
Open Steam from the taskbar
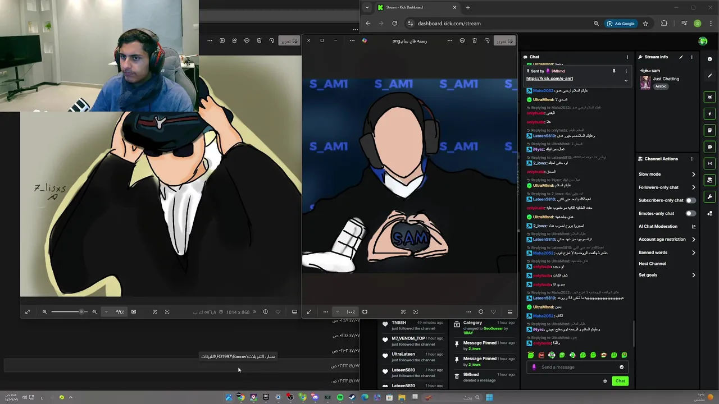(x=352, y=397)
